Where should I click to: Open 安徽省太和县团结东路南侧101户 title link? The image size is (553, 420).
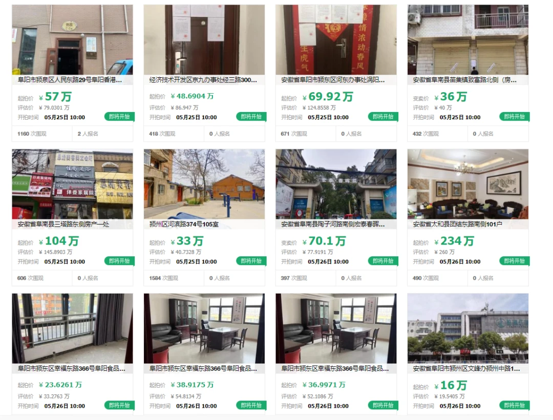457,224
